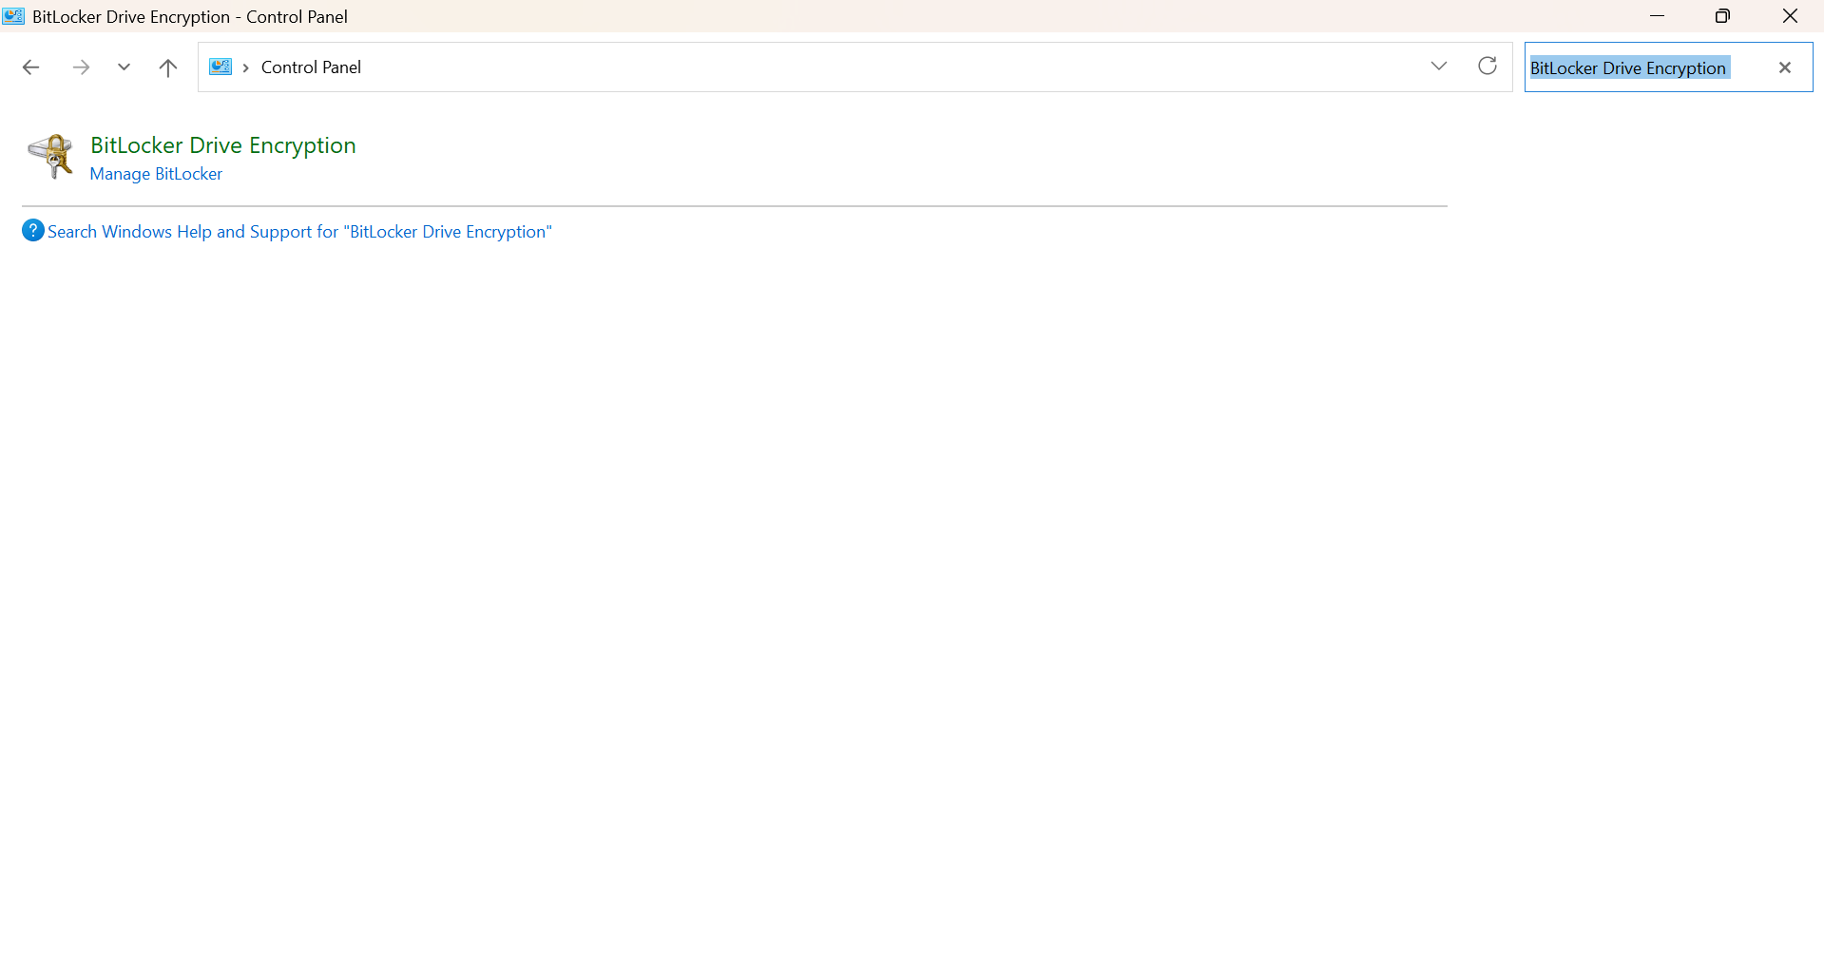Open the BitLocker keys icon

[x=51, y=156]
